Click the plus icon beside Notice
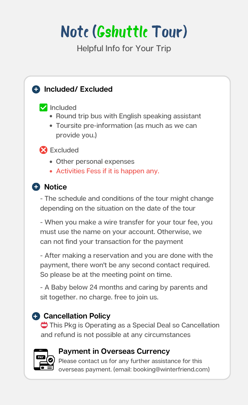The width and height of the screenshot is (248, 405). [x=36, y=187]
